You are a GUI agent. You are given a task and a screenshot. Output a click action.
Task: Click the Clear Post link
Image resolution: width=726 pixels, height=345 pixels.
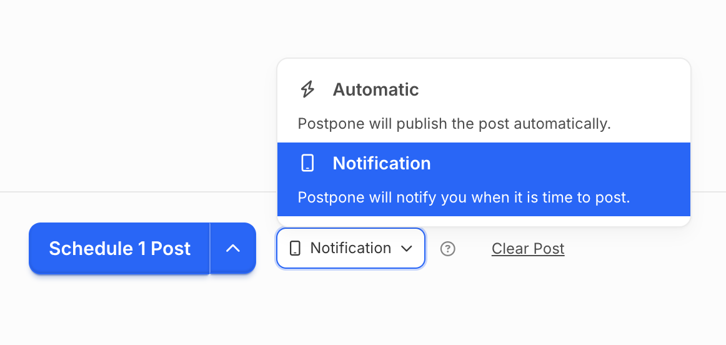[528, 249]
